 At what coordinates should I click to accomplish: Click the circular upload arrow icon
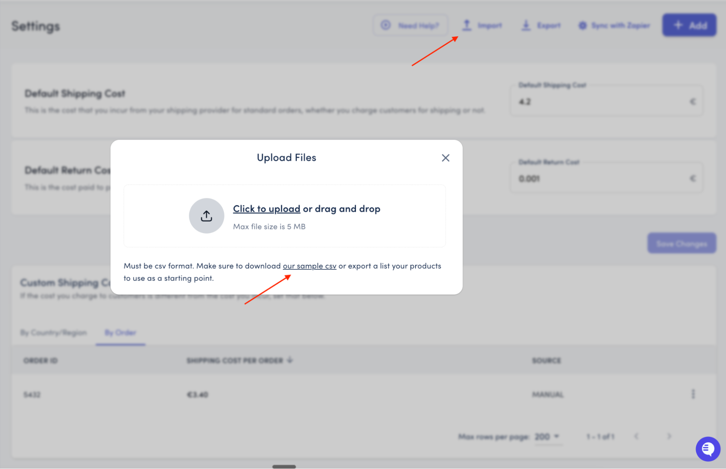pos(206,216)
